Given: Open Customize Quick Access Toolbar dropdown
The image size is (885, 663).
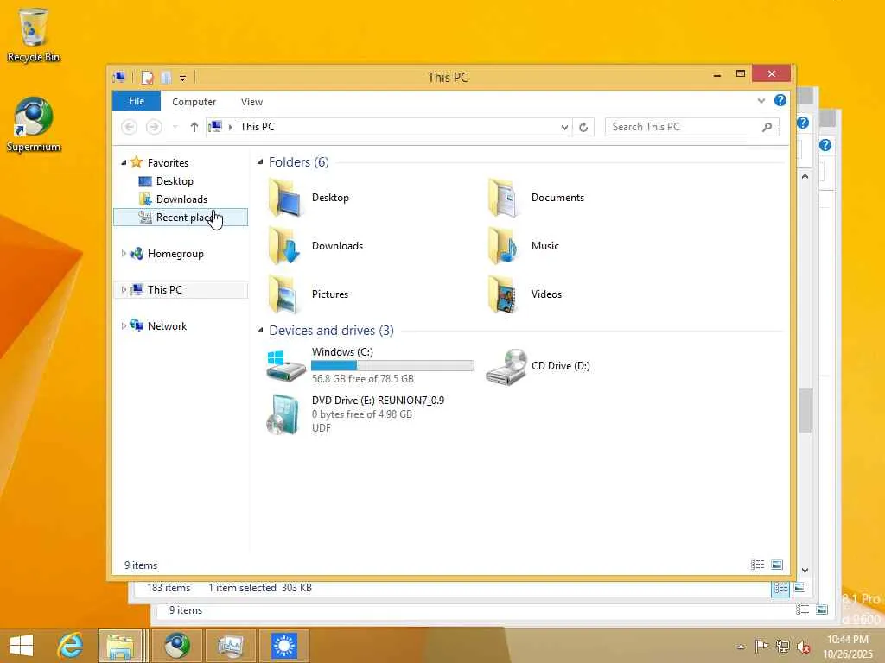Looking at the screenshot, I should click(x=183, y=79).
